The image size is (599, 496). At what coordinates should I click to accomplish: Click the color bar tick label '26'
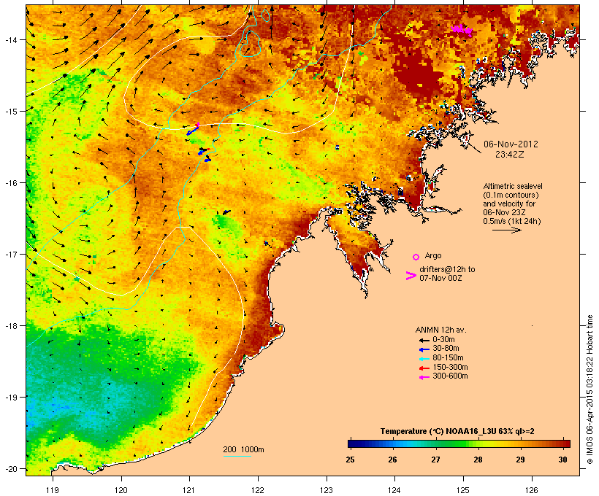393,460
